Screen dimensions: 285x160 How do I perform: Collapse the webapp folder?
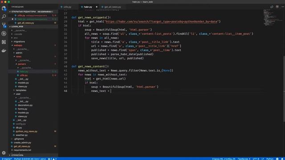[x=18, y=45]
